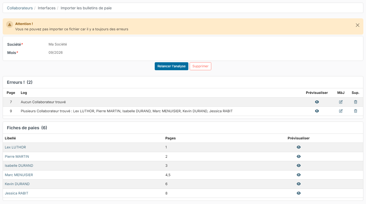This screenshot has height=204, width=366.
Task: Click 'Importer les bulletins de paie' breadcrumb
Action: (86, 8)
